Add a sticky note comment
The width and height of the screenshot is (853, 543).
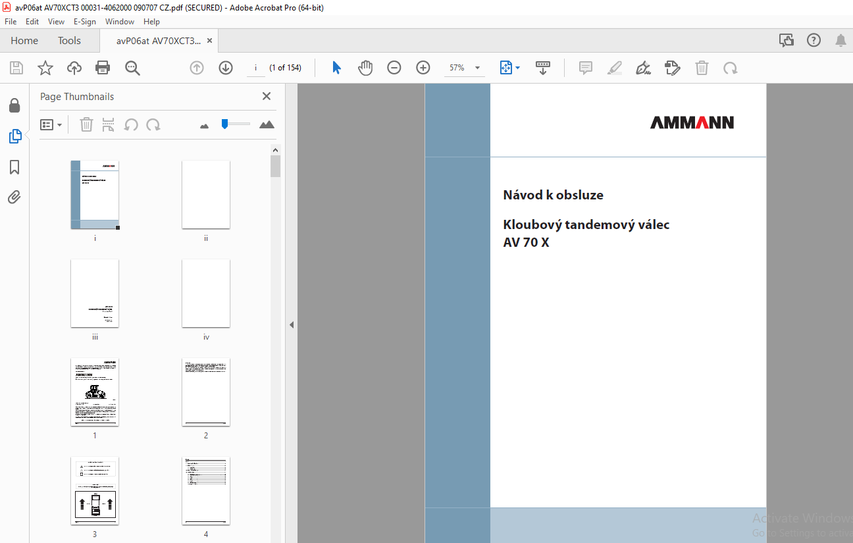[586, 68]
